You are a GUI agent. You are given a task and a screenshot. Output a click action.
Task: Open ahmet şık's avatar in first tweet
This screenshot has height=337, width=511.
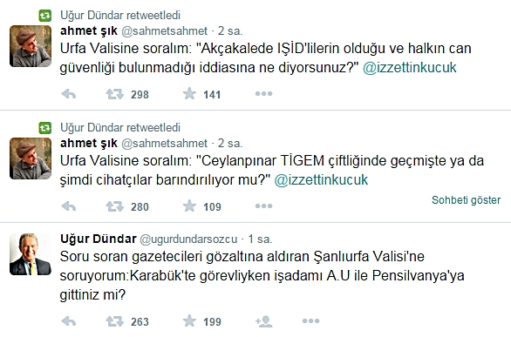coord(31,46)
